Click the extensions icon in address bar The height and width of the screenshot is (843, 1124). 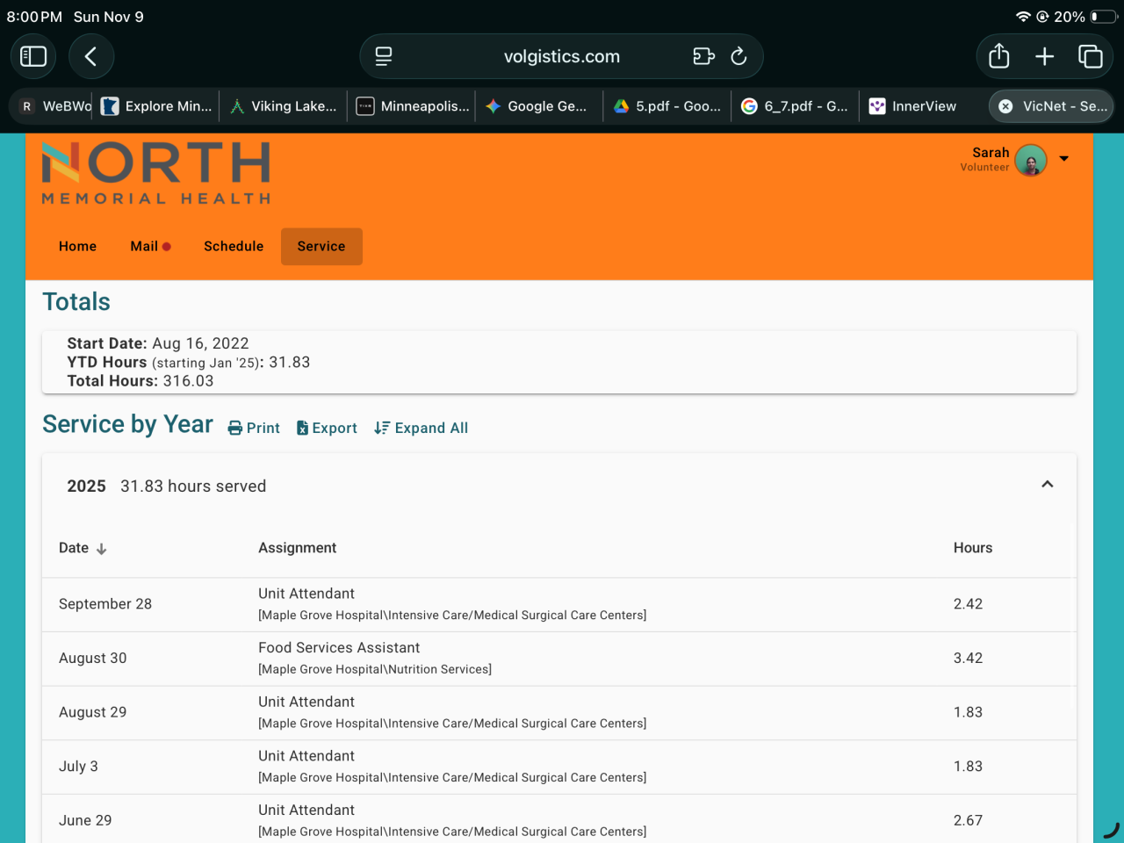tap(703, 56)
